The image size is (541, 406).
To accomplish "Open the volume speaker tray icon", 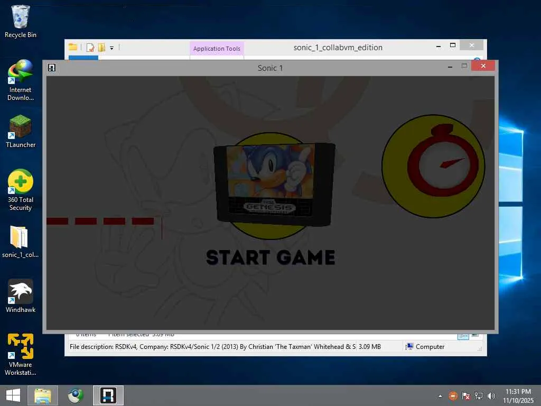I will pos(491,395).
